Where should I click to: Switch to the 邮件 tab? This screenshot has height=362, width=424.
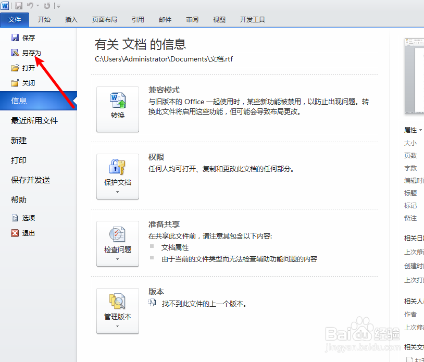pos(165,20)
